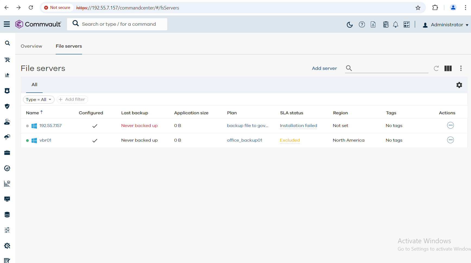
Task: Select the All view tab
Action: 34,85
